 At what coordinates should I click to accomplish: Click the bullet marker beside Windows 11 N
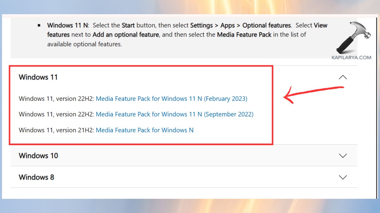pyautogui.click(x=39, y=25)
